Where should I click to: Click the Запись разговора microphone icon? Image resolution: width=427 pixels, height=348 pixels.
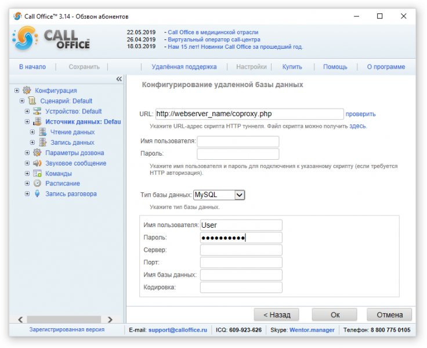(37, 193)
